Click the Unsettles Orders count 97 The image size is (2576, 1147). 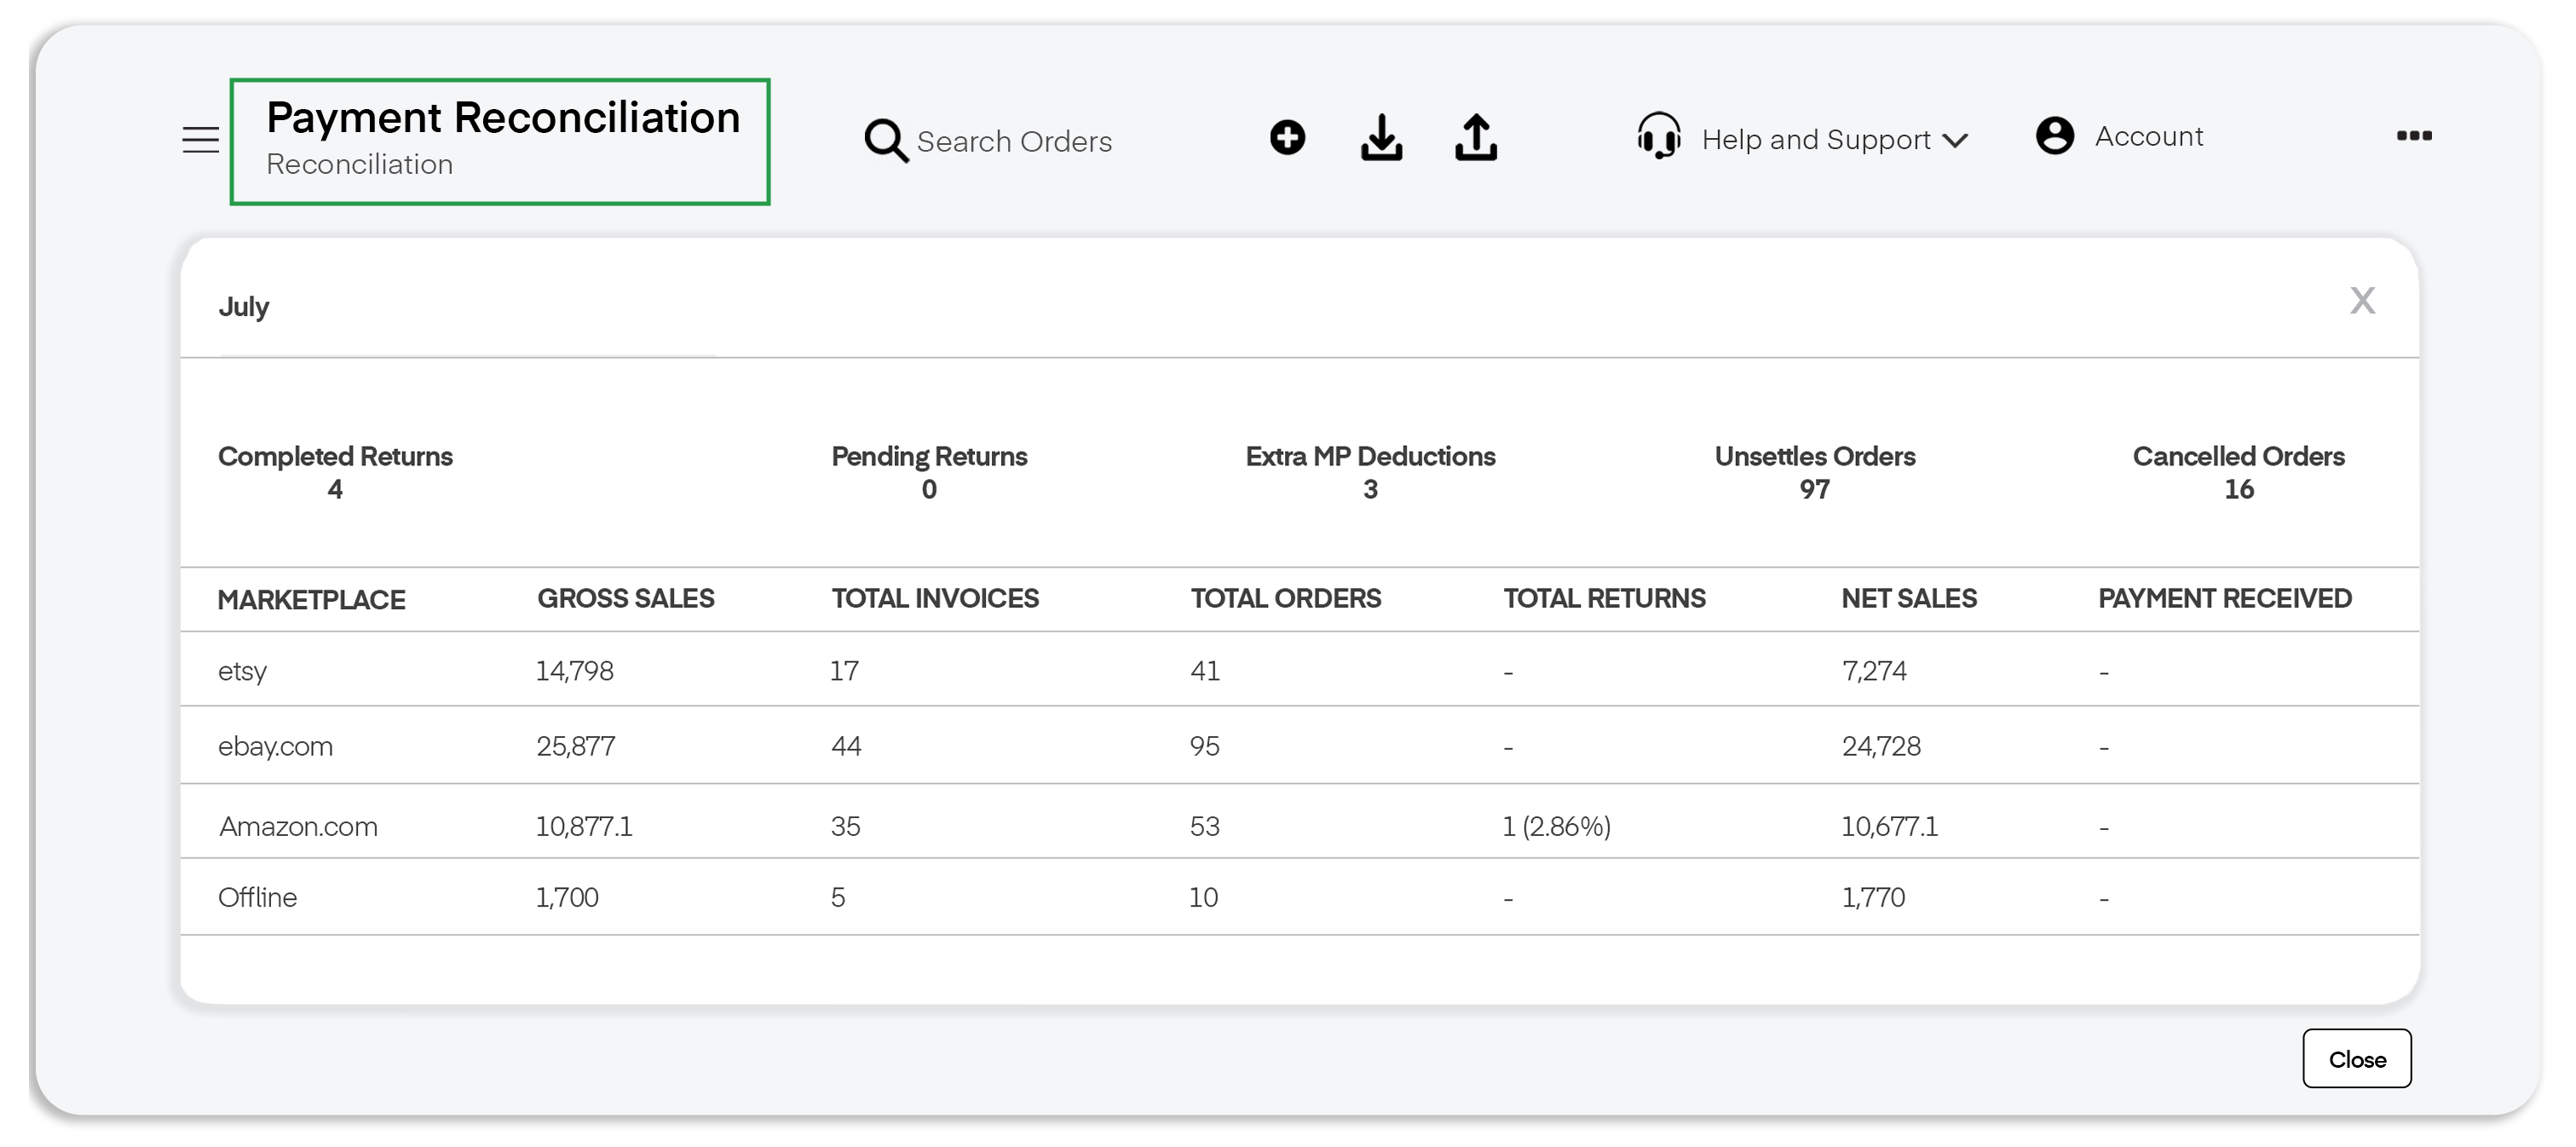(x=1814, y=489)
